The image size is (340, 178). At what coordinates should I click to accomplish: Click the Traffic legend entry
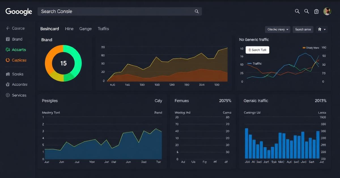coord(255,64)
